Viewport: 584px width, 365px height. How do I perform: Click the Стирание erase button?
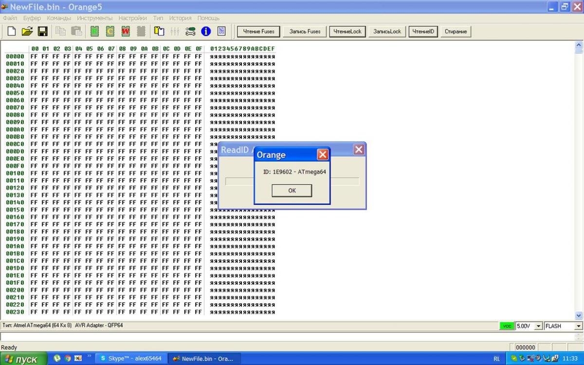[456, 32]
